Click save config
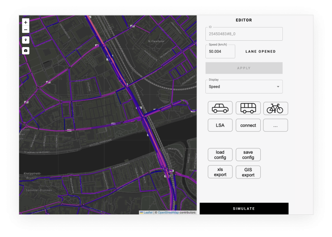This screenshot has height=237, width=332. click(x=248, y=155)
